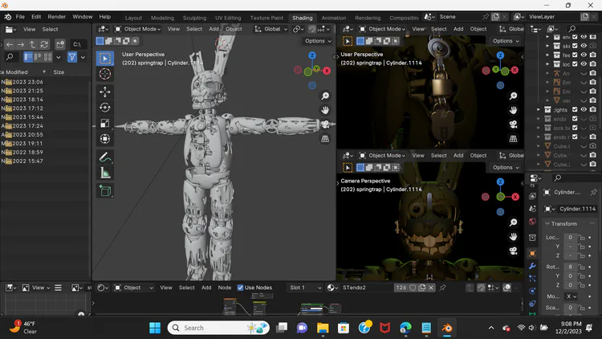The height and width of the screenshot is (339, 602).
Task: Create new folder in file browser
Action: (x=60, y=45)
